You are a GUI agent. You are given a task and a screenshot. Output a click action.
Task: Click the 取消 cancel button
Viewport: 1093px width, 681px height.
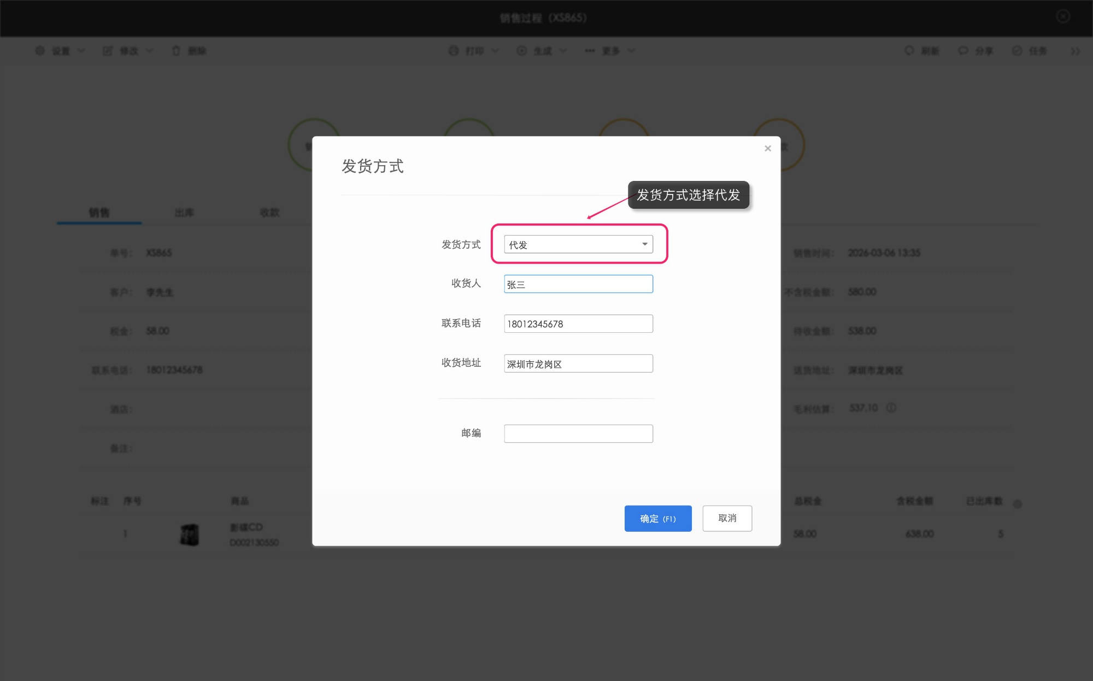(727, 518)
